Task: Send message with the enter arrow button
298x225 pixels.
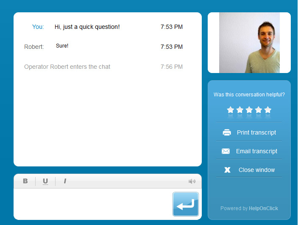Action: pos(186,204)
